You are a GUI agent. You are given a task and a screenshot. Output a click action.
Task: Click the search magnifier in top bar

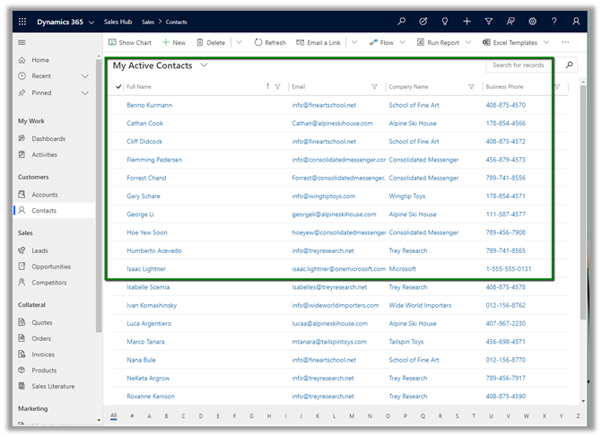(401, 22)
